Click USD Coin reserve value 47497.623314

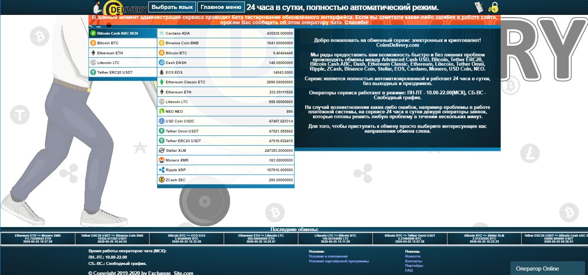tap(281, 121)
